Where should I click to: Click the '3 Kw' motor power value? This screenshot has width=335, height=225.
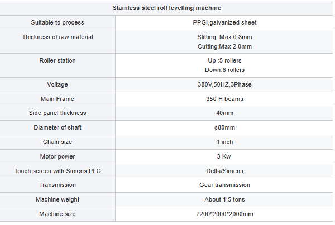coord(224,156)
